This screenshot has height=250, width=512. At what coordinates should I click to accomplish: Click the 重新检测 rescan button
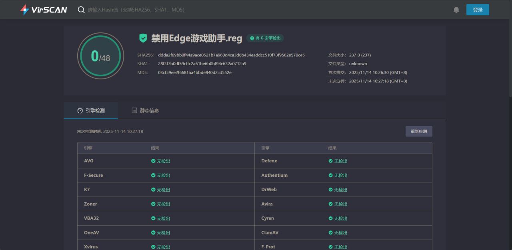[419, 131]
